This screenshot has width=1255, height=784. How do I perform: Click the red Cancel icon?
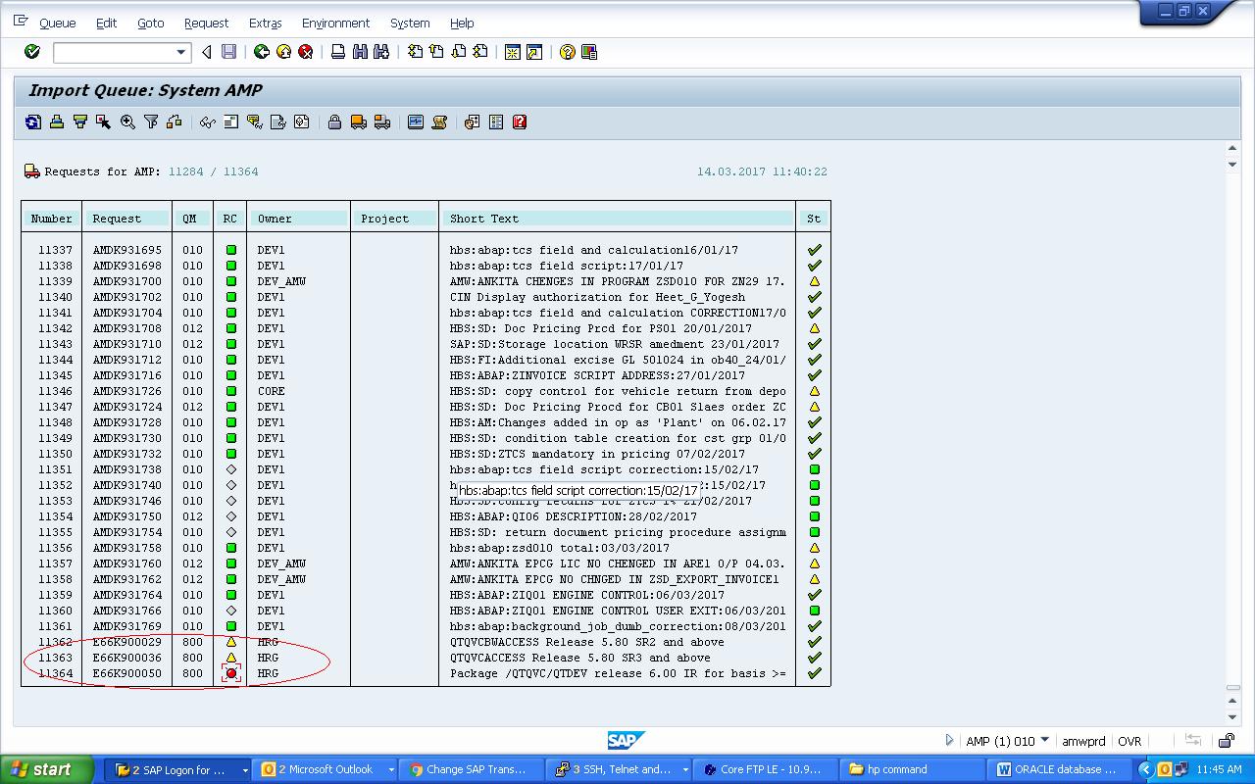[x=305, y=52]
